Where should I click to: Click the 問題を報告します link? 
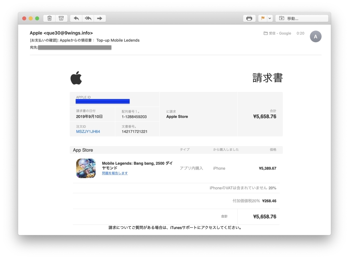coord(115,173)
